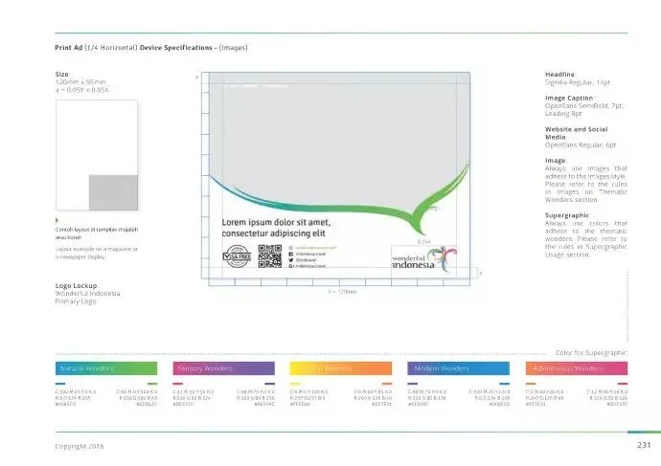Viewport: 661px width, 466px height.
Task: Click the page title "Print Ad (1/4 Horizontal)"
Action: point(96,48)
